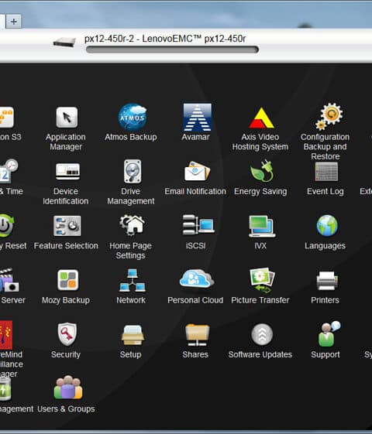Screen dimensions: 372x434
Task: Open Shares management
Action: tap(197, 335)
